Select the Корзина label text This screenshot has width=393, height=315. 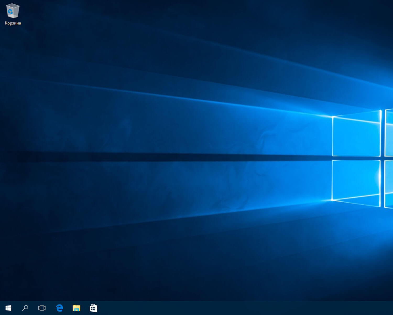point(12,23)
